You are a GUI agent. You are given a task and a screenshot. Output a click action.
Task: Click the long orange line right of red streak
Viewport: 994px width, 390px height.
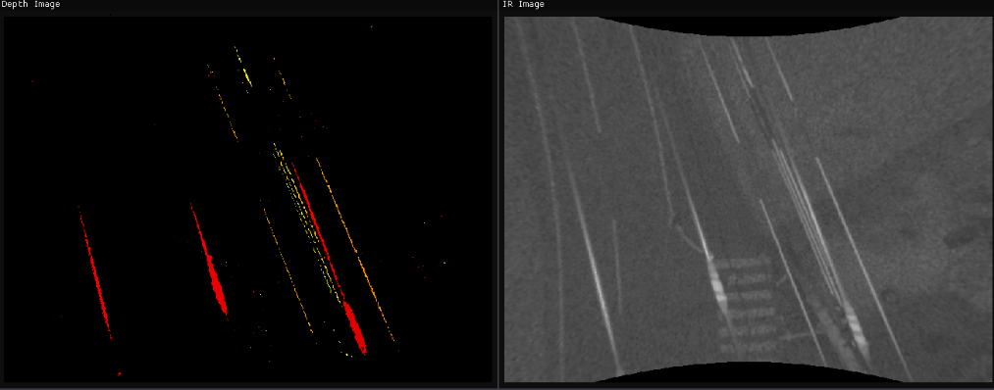point(355,250)
